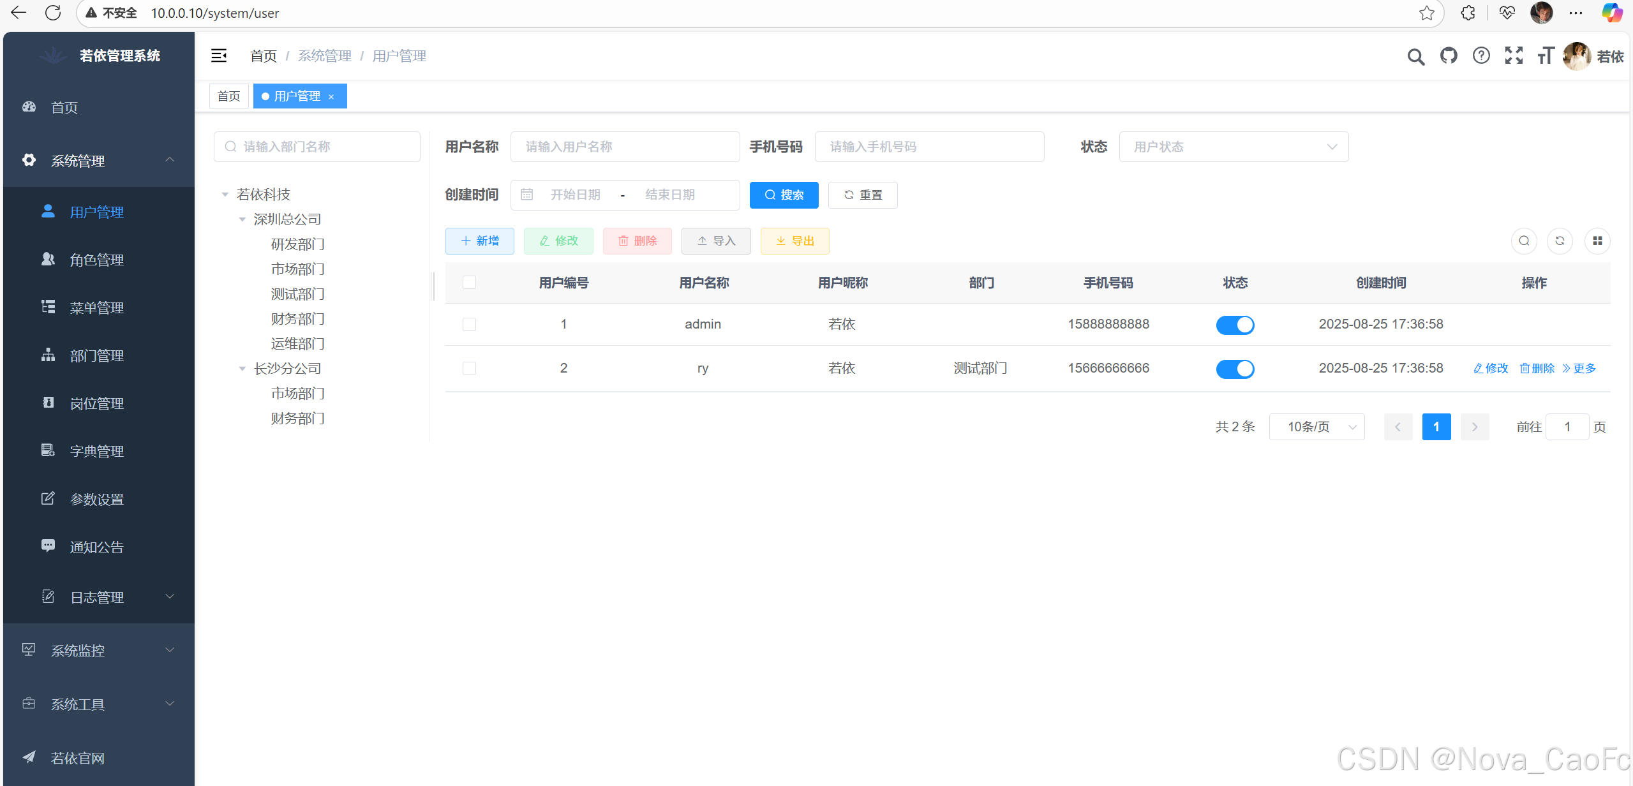Open browser extensions puzzle icon

click(1468, 13)
